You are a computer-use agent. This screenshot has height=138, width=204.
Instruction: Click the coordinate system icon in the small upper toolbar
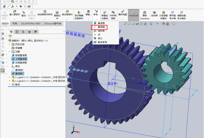pos(12,6)
